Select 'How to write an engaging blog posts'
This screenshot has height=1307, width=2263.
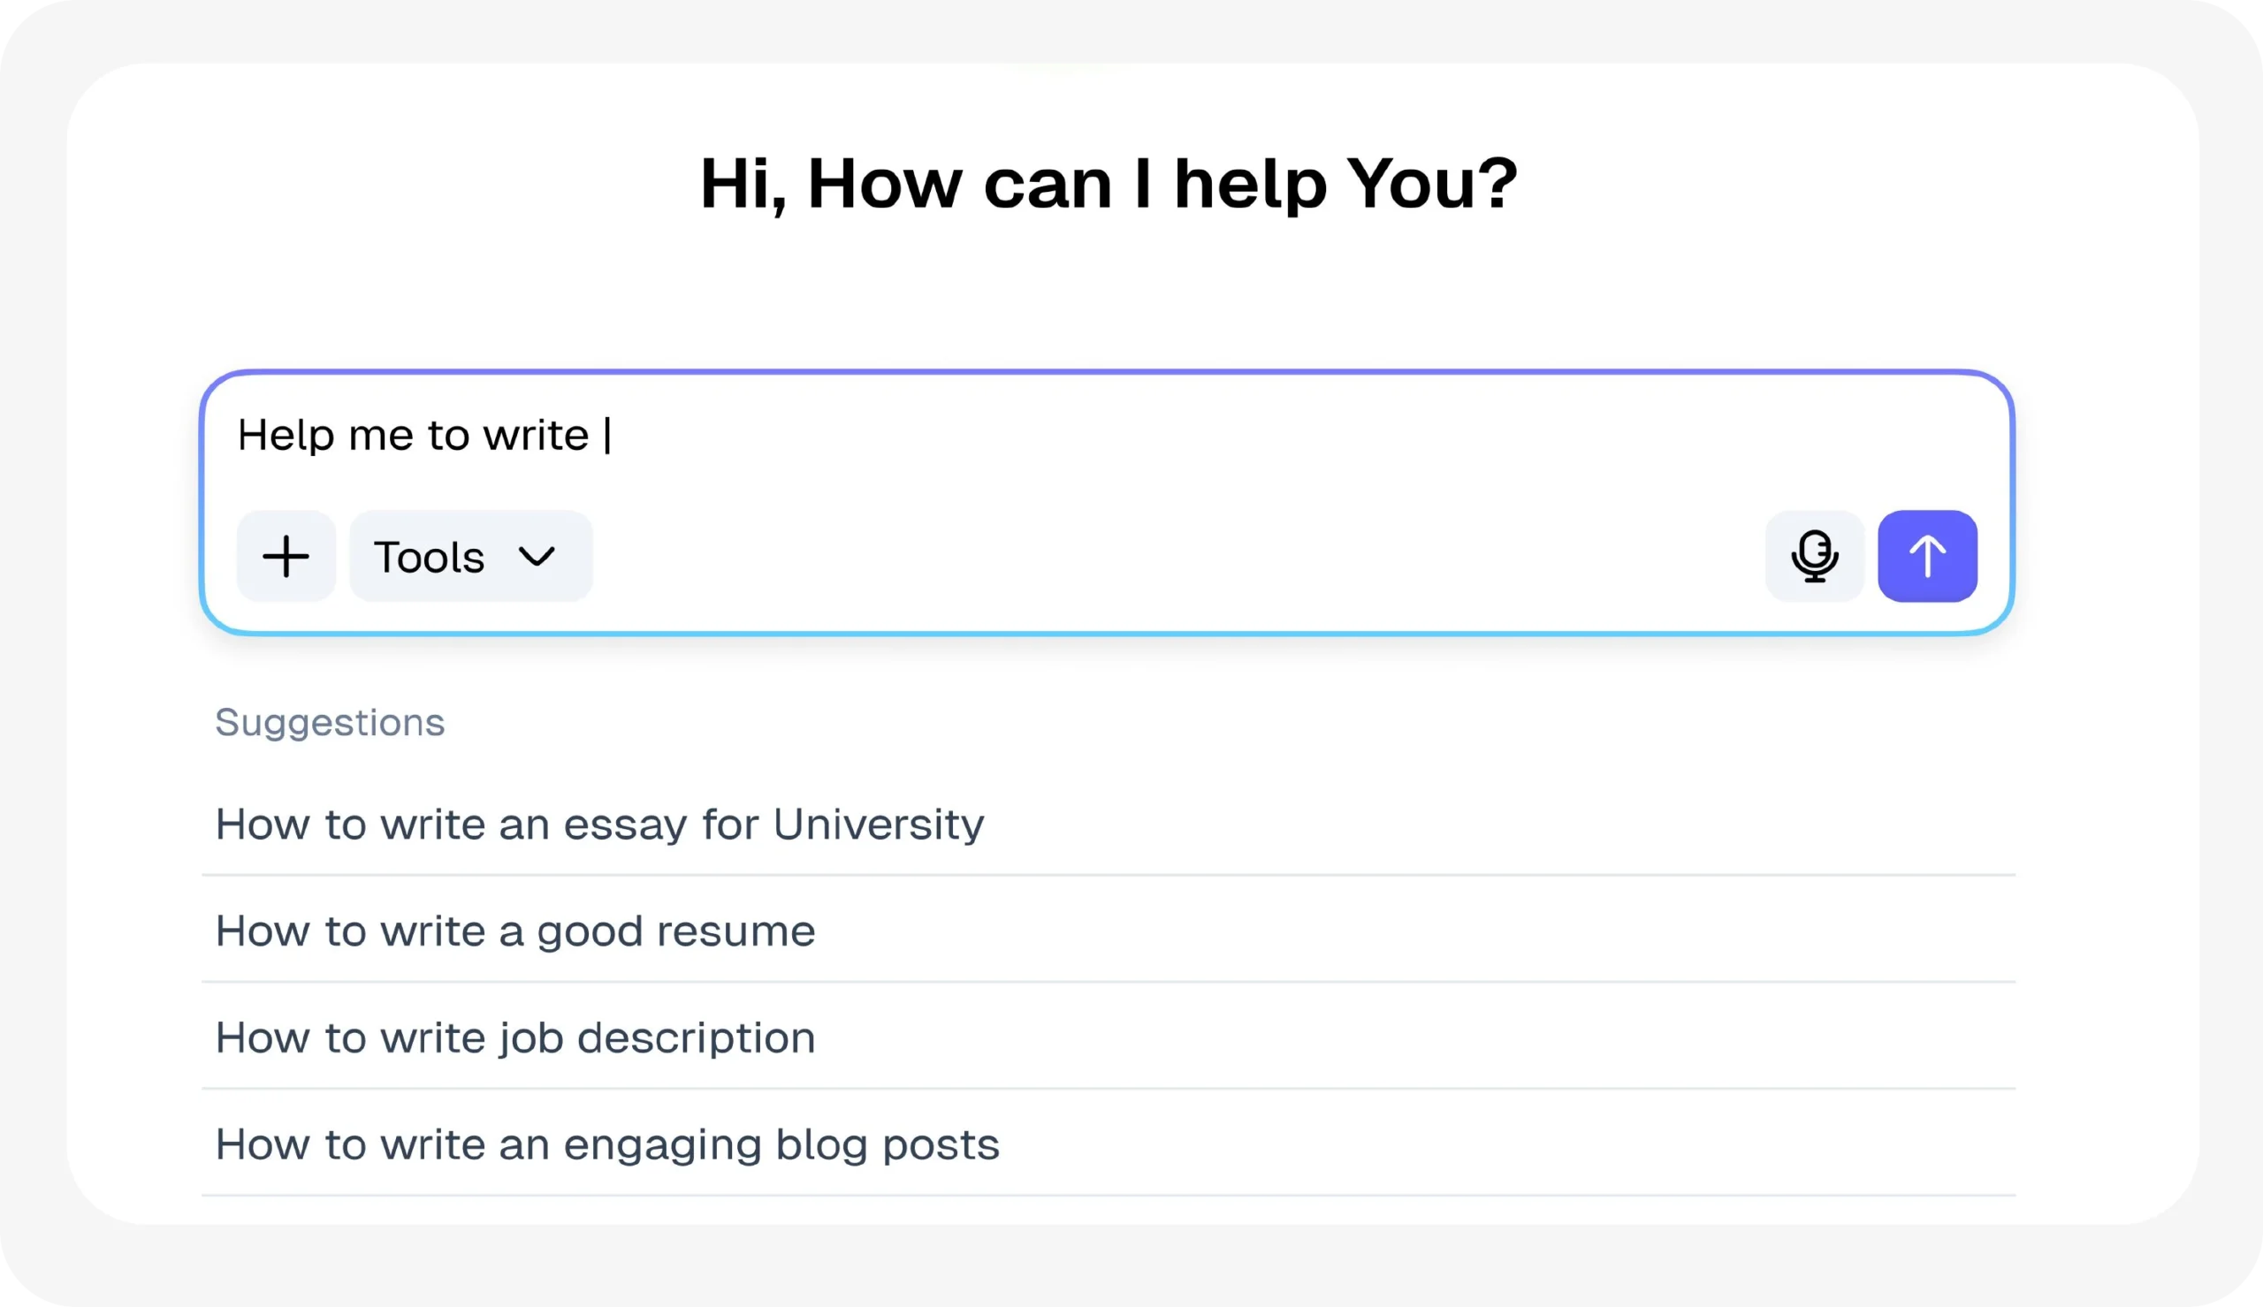tap(606, 1144)
